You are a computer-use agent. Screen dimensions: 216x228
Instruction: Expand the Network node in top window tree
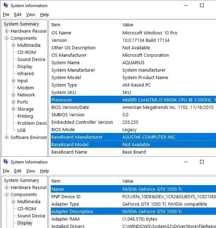click(13, 95)
